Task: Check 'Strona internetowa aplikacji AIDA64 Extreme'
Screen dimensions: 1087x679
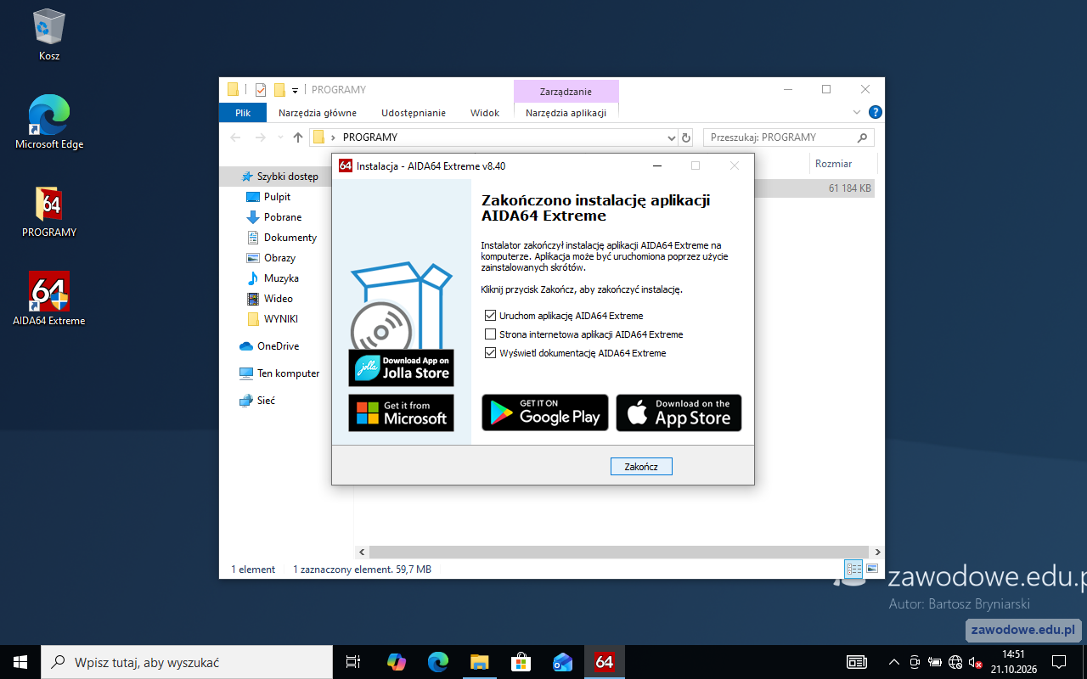Action: (490, 334)
